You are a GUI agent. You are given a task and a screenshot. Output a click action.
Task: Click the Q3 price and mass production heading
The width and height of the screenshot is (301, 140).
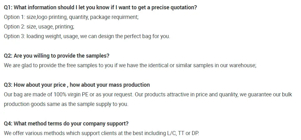[x=77, y=85]
